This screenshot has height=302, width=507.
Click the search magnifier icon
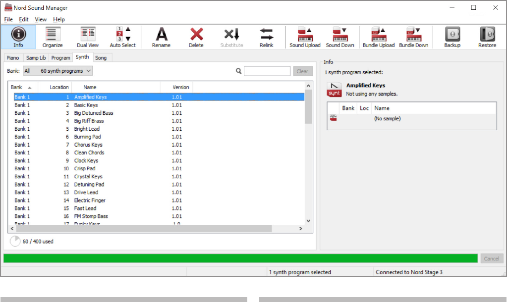coord(238,71)
